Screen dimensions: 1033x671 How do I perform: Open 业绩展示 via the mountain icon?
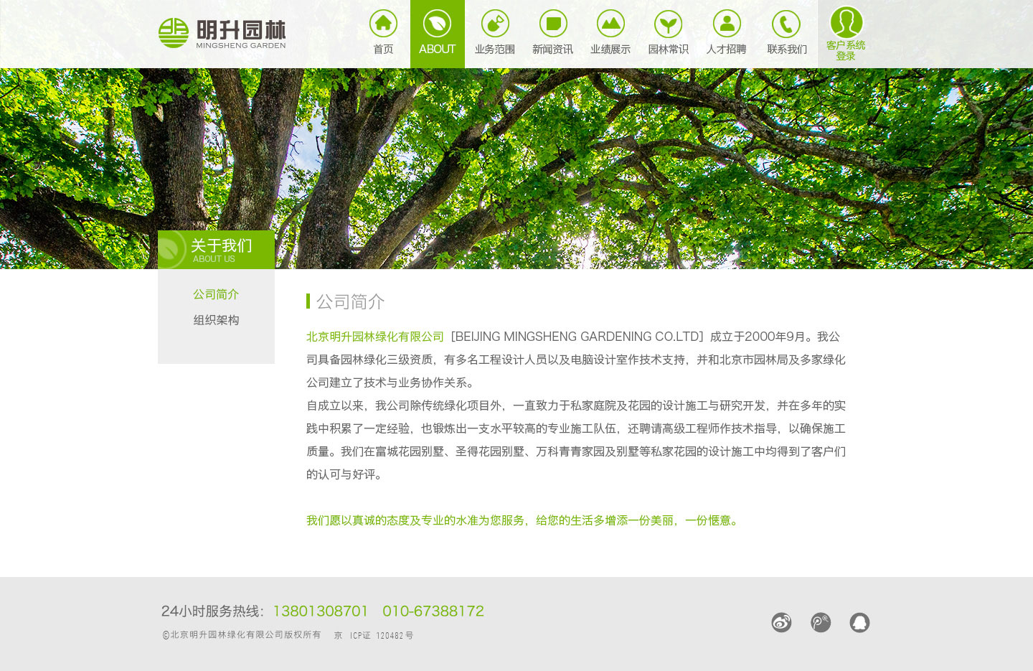tap(610, 24)
